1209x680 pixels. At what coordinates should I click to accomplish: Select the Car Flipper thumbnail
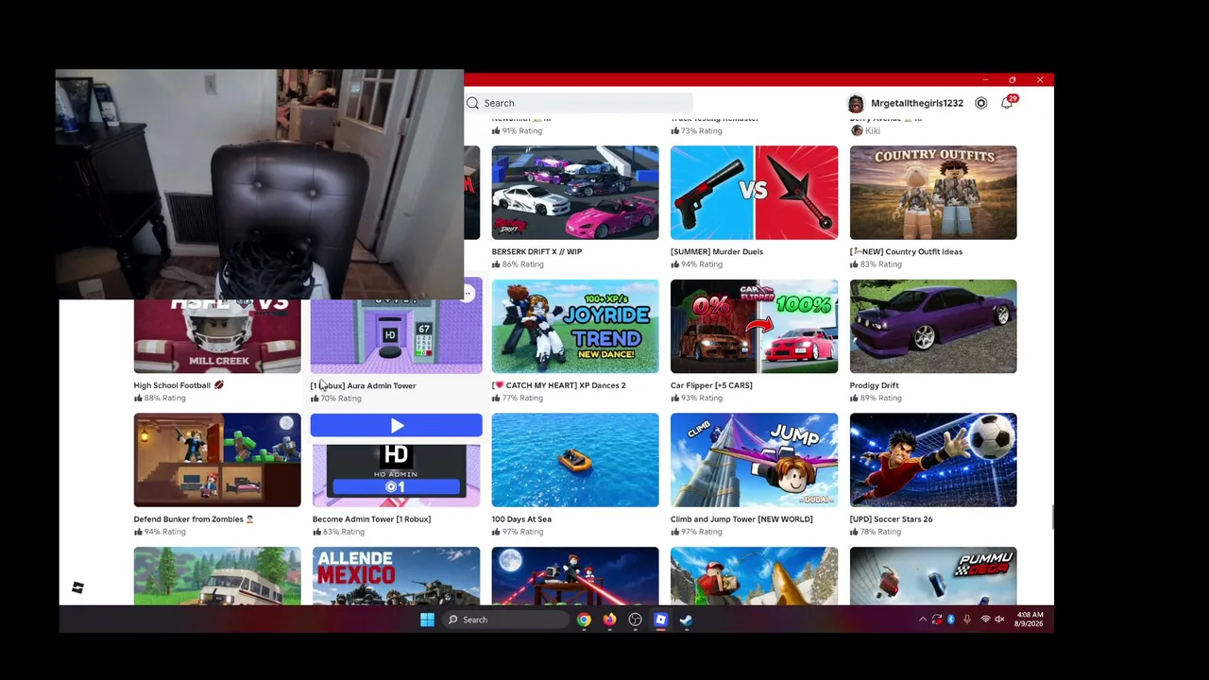pyautogui.click(x=754, y=327)
